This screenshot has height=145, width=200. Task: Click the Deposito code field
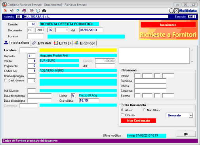[32, 56]
